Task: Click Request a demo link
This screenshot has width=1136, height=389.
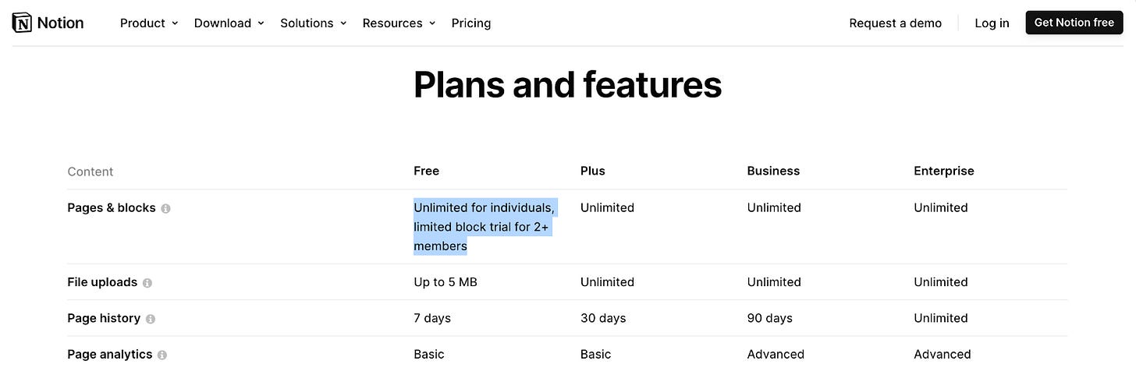Action: [x=895, y=23]
